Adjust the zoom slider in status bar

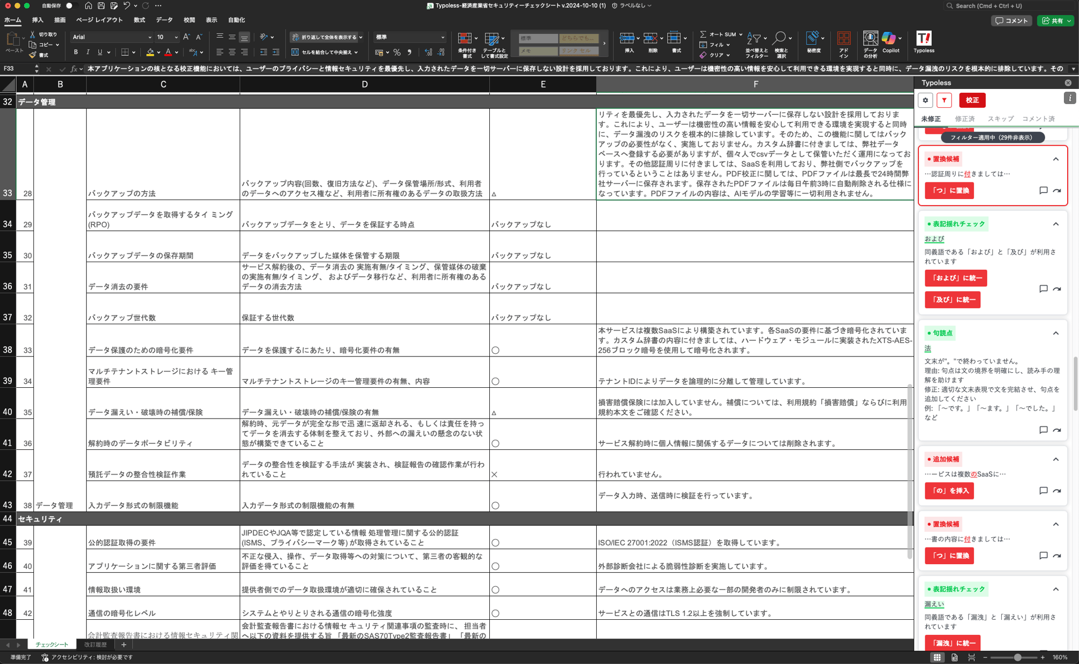[x=1017, y=658]
